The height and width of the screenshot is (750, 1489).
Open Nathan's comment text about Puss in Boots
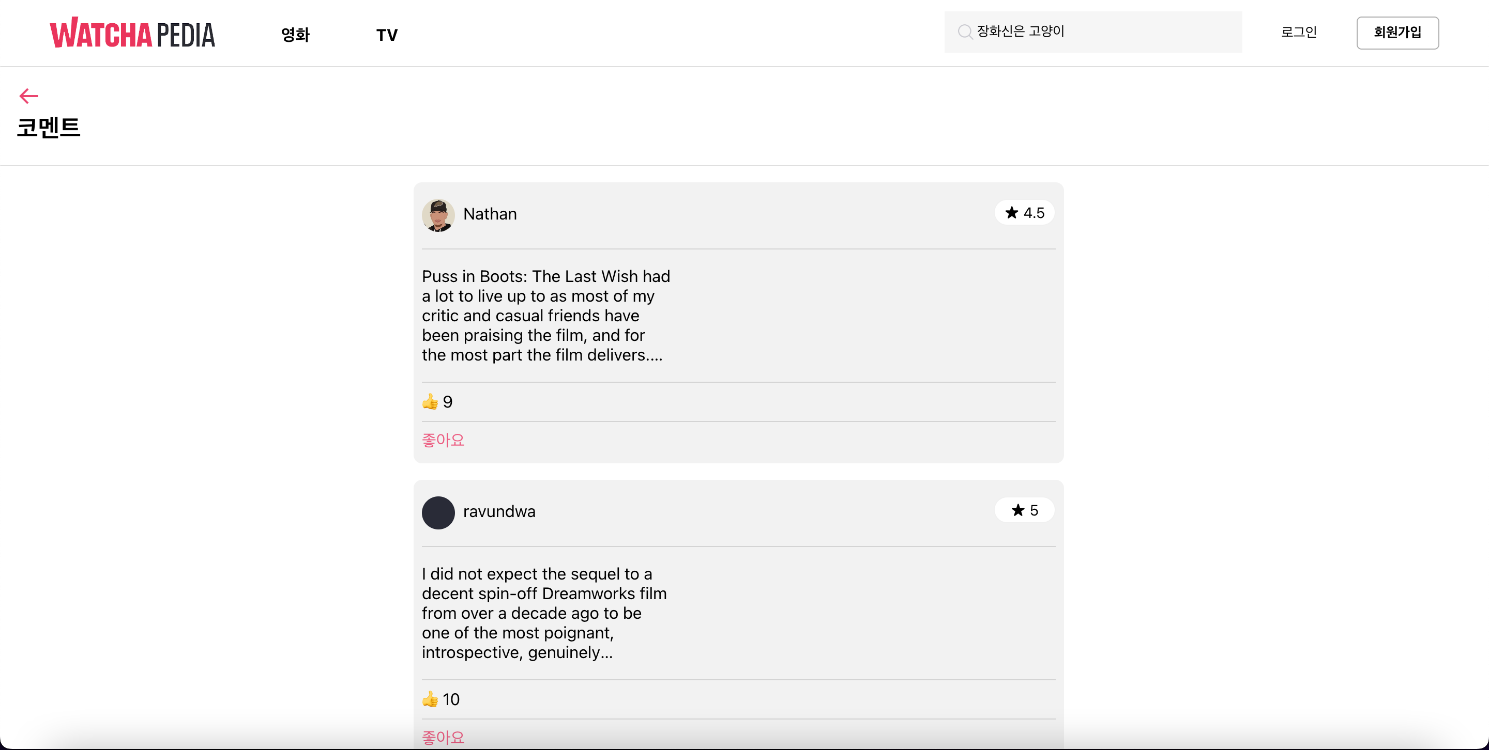(x=545, y=315)
